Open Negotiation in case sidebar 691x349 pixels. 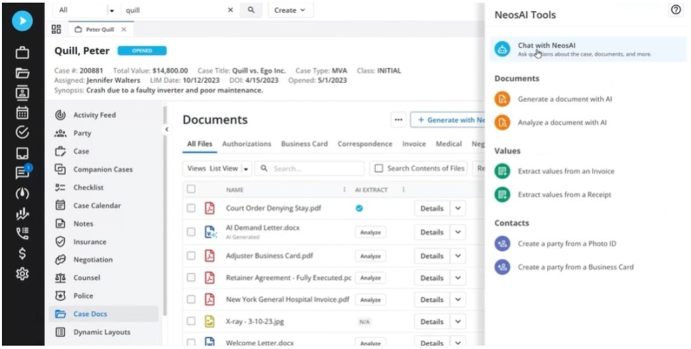point(93,260)
